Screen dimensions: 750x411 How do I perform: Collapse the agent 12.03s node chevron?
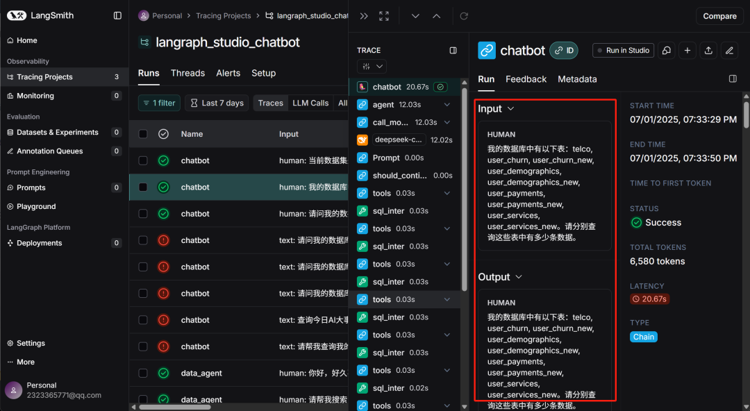coord(447,104)
